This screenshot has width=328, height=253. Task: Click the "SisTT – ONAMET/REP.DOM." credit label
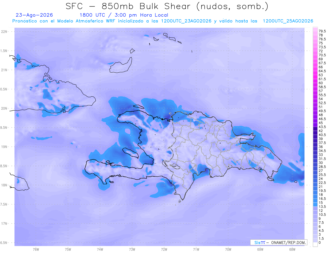pos(279,242)
